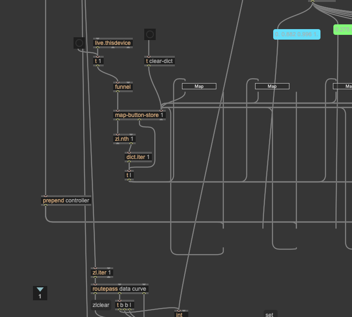Select the dict.iter 1 object
This screenshot has width=352, height=317.
click(x=138, y=157)
